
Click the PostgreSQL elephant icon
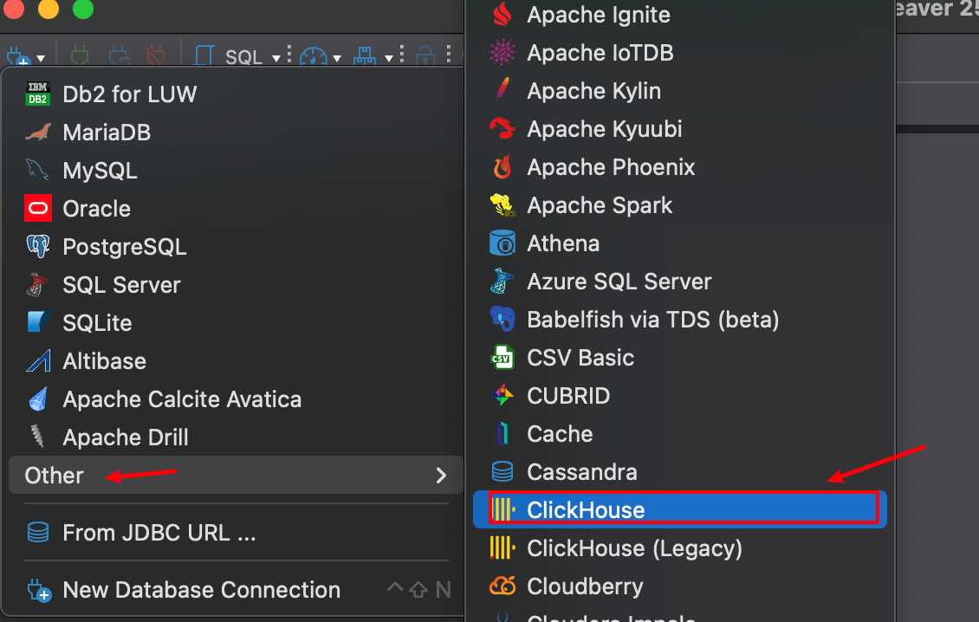point(38,246)
